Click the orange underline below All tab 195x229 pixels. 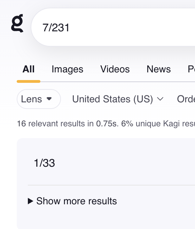[29, 81]
